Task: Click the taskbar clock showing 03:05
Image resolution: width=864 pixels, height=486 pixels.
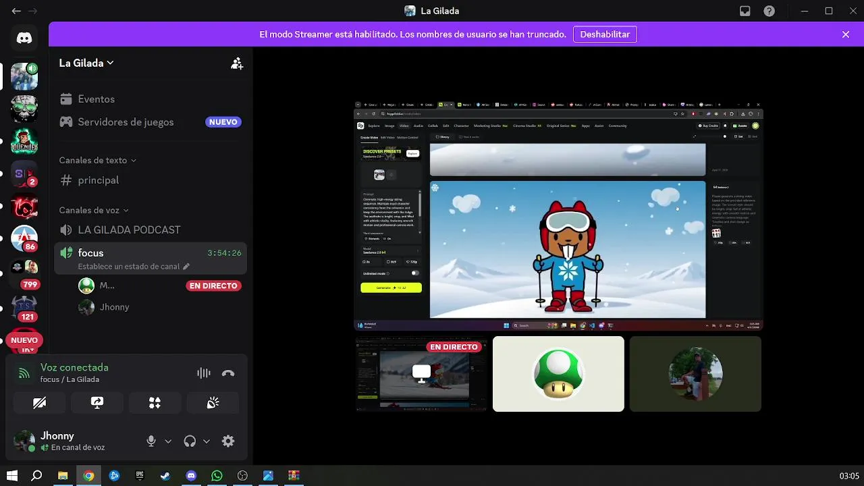Action: point(849,476)
